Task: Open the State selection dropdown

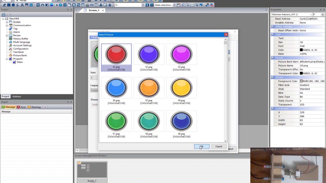Action: pos(174,5)
